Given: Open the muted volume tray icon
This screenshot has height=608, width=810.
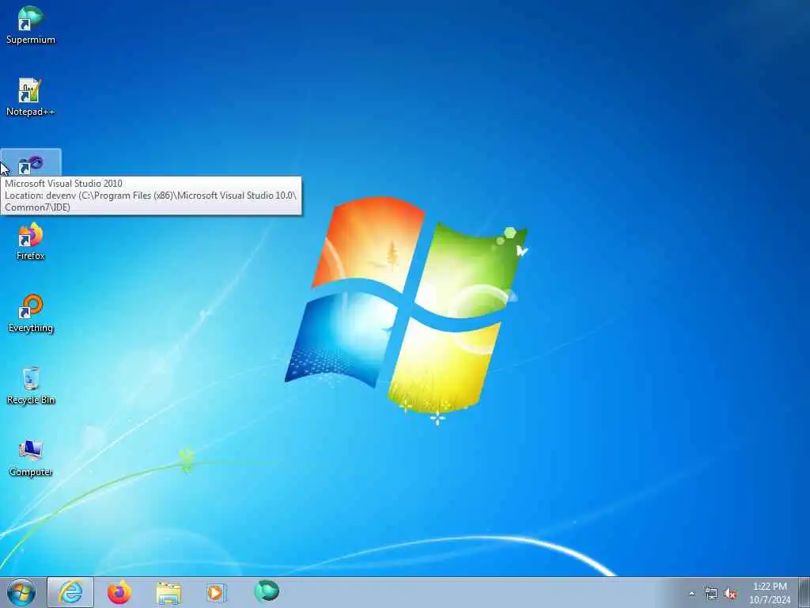Looking at the screenshot, I should pyautogui.click(x=730, y=594).
